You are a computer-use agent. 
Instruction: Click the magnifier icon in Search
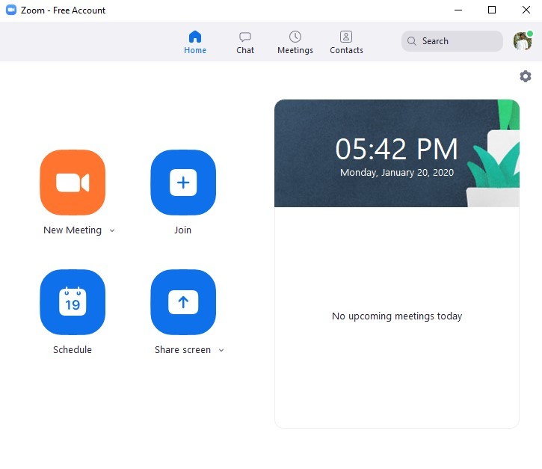(x=411, y=41)
